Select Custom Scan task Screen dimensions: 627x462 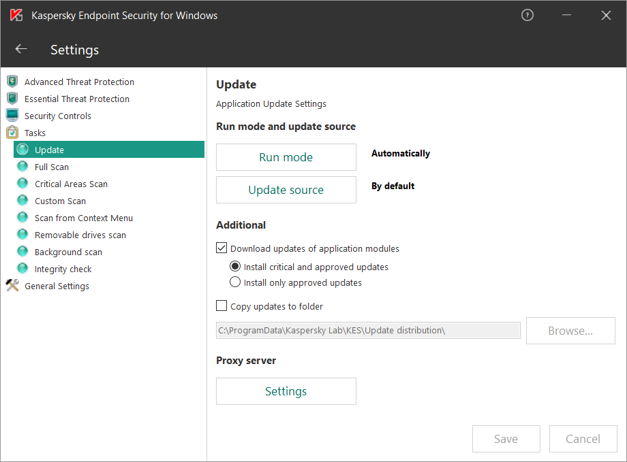click(60, 201)
